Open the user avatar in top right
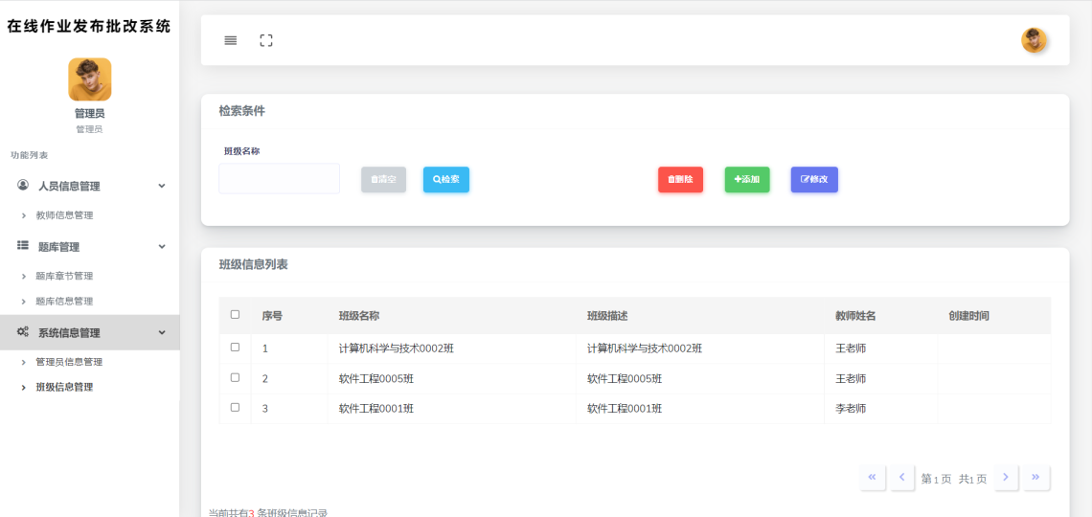The width and height of the screenshot is (1092, 517). [1035, 40]
